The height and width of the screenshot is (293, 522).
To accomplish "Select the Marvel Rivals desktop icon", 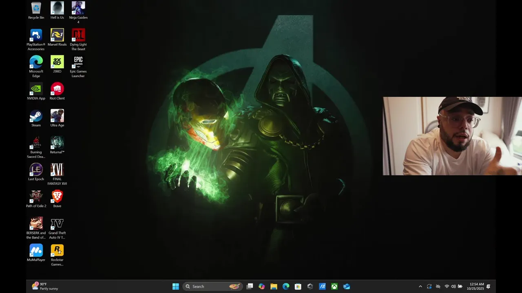I will (57, 37).
